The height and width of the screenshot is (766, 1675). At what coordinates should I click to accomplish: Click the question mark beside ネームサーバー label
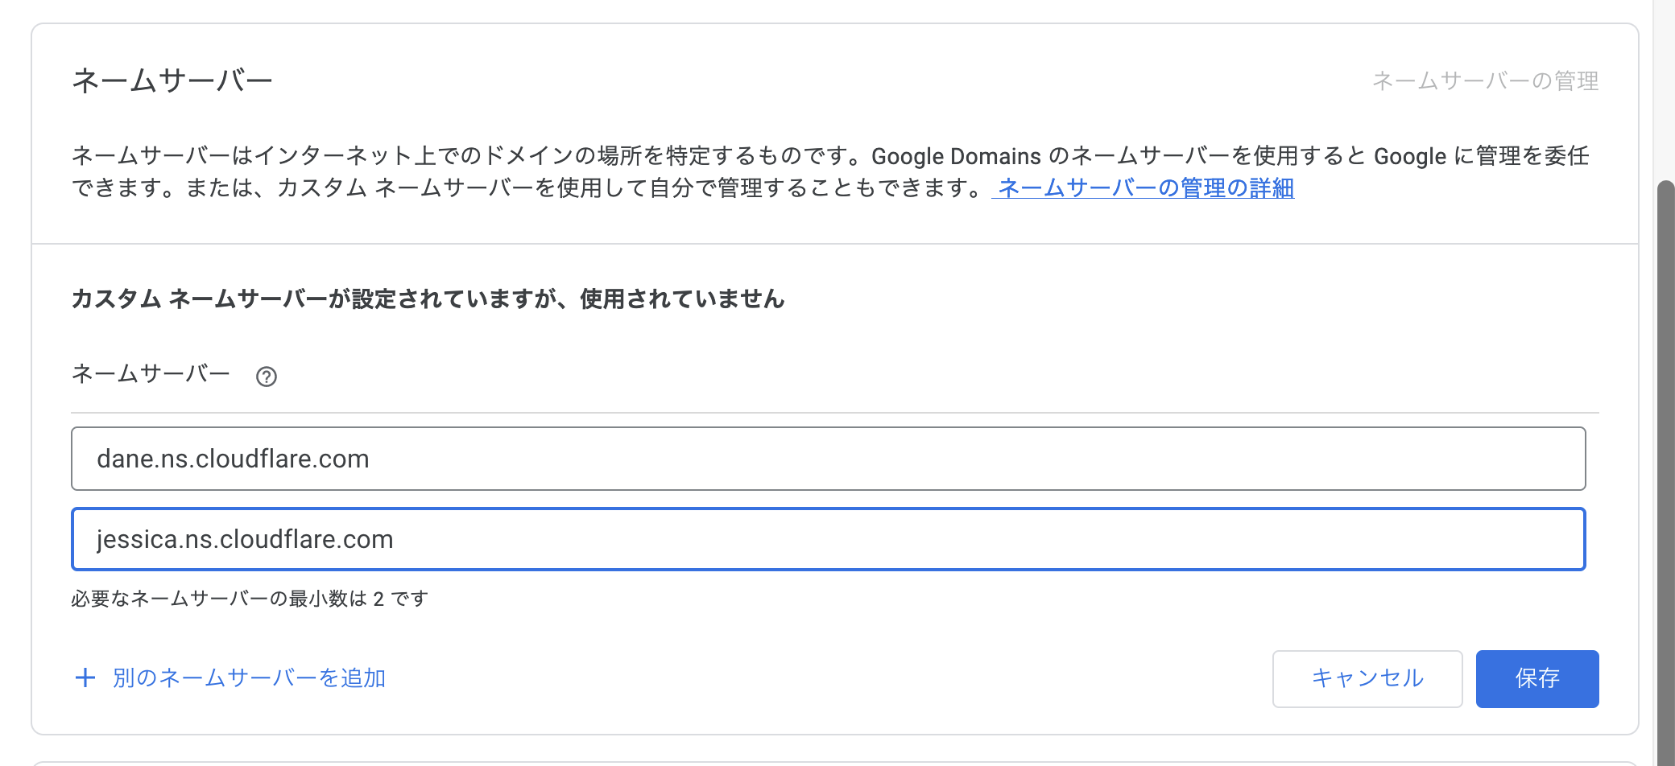[x=268, y=375]
